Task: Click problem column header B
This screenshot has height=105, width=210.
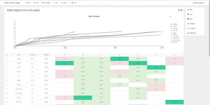Action: click(83, 55)
